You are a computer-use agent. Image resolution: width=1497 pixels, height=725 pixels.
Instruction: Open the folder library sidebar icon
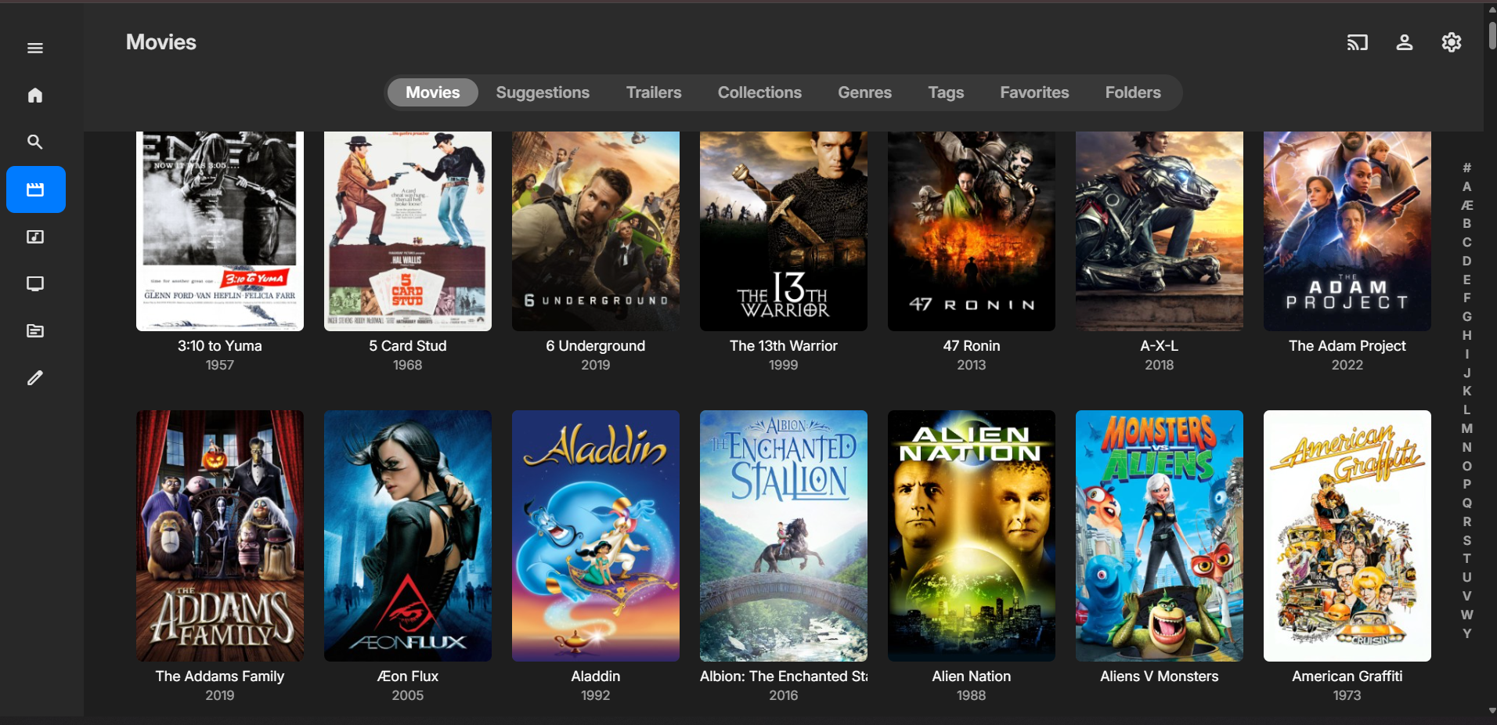(35, 330)
